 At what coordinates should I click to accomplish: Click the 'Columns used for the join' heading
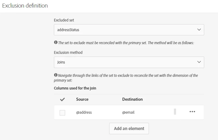coord(75,88)
